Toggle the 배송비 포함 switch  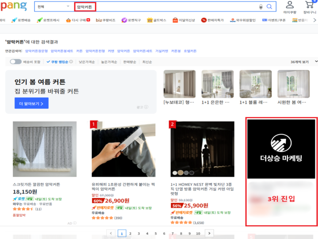[x=15, y=62]
